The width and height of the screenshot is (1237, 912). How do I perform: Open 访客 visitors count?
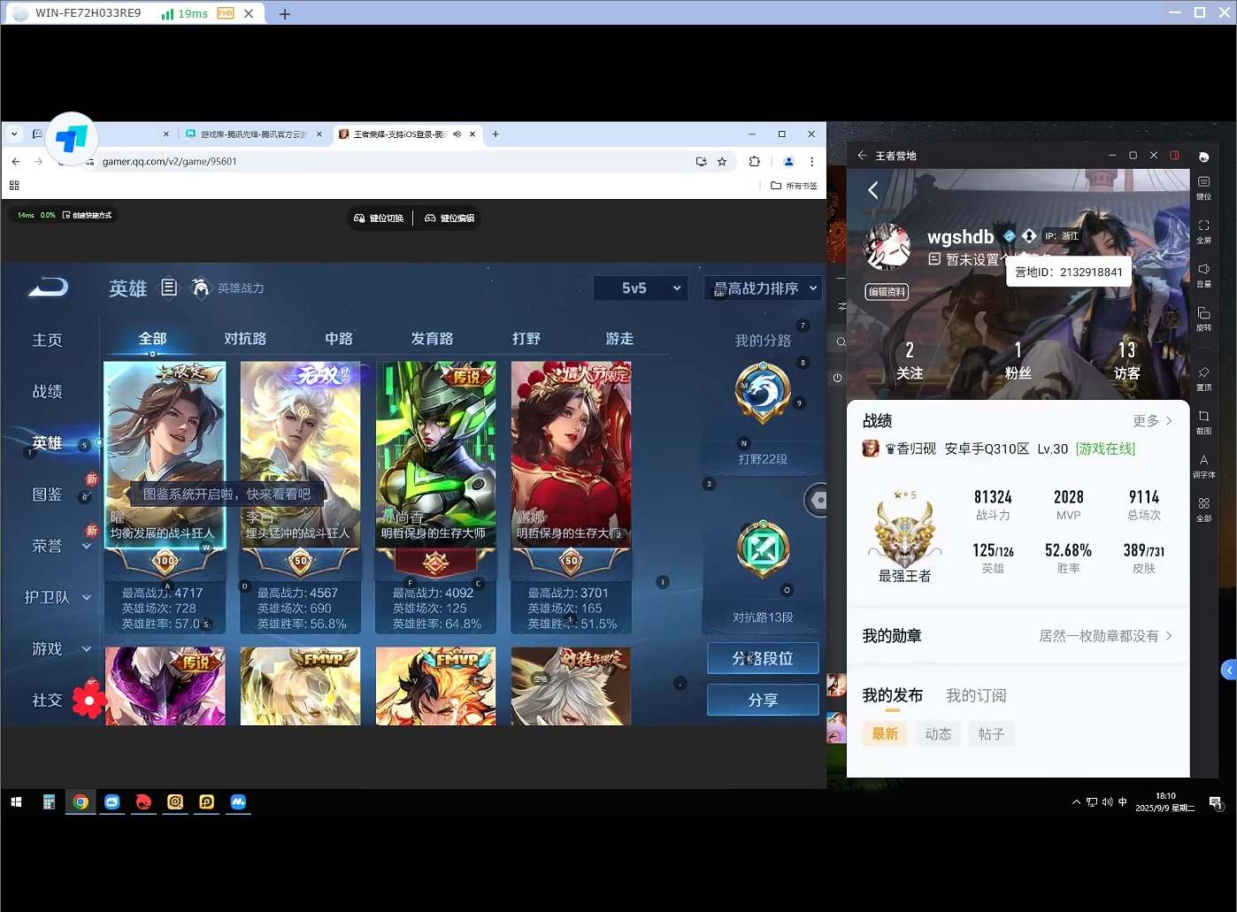1126,361
